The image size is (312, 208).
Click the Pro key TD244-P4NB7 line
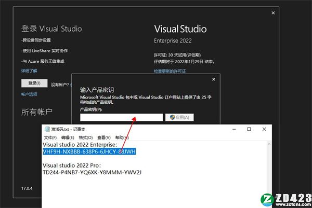point(92,172)
